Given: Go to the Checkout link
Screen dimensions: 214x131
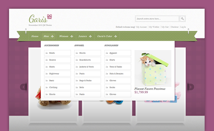Looking at the screenshot, I should pos(175,27).
